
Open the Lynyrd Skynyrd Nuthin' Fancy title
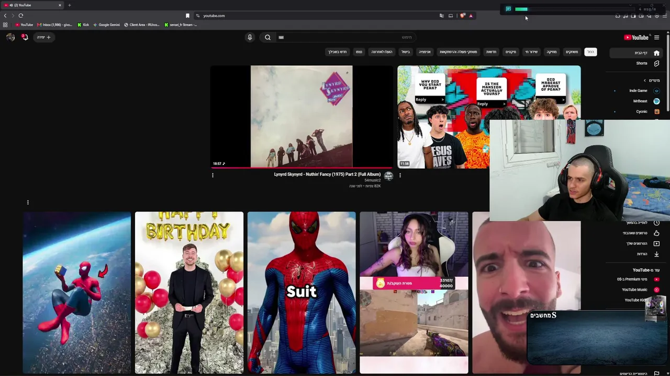(327, 174)
